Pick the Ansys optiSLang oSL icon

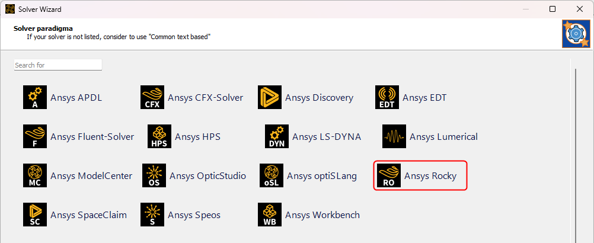[272, 175]
